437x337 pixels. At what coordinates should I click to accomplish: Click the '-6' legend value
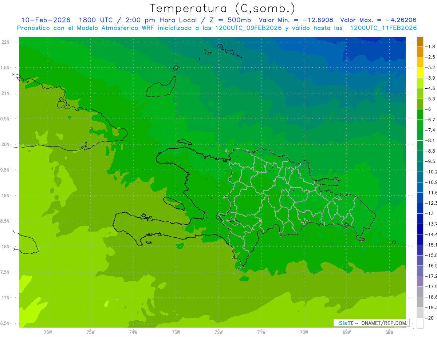point(428,109)
